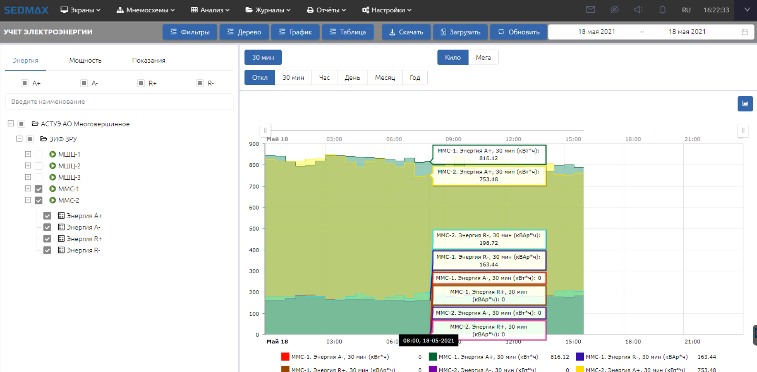Click the crossed-out eye icon
Screen dimensions: 757x372
coord(615,10)
